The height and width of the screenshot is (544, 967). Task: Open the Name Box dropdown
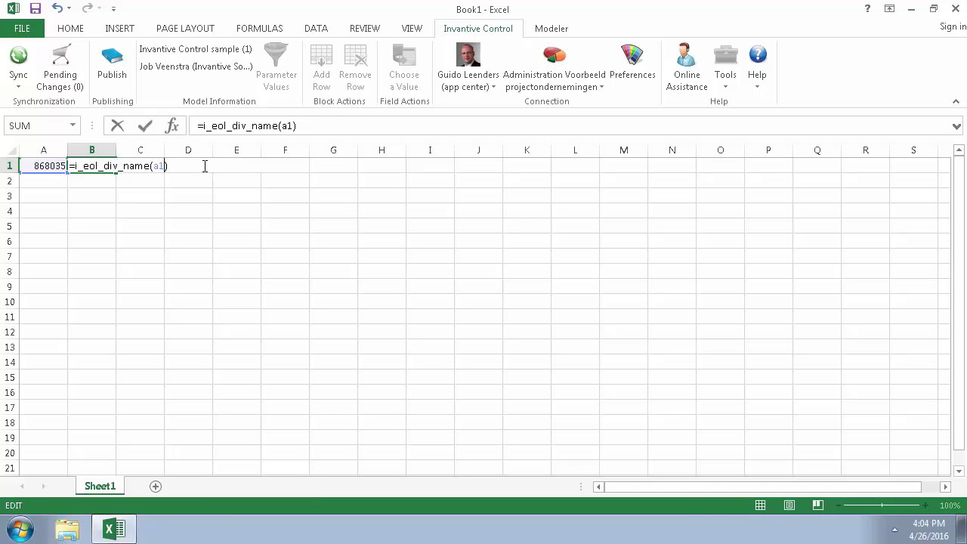pyautogui.click(x=73, y=125)
